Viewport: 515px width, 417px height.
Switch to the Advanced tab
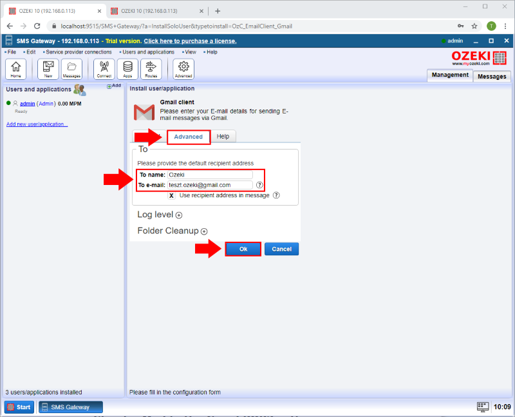tap(188, 137)
